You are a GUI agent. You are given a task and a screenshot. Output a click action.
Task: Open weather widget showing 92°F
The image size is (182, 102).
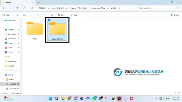pos(9,98)
